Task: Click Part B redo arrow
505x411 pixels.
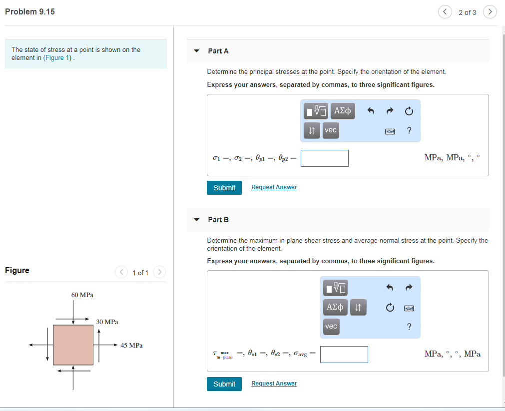Action: click(x=409, y=287)
